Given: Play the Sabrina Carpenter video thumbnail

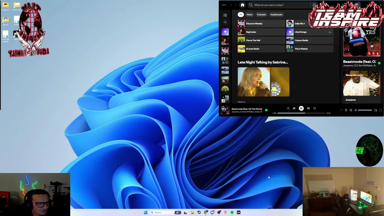Looking at the screenshot, I should [263, 82].
